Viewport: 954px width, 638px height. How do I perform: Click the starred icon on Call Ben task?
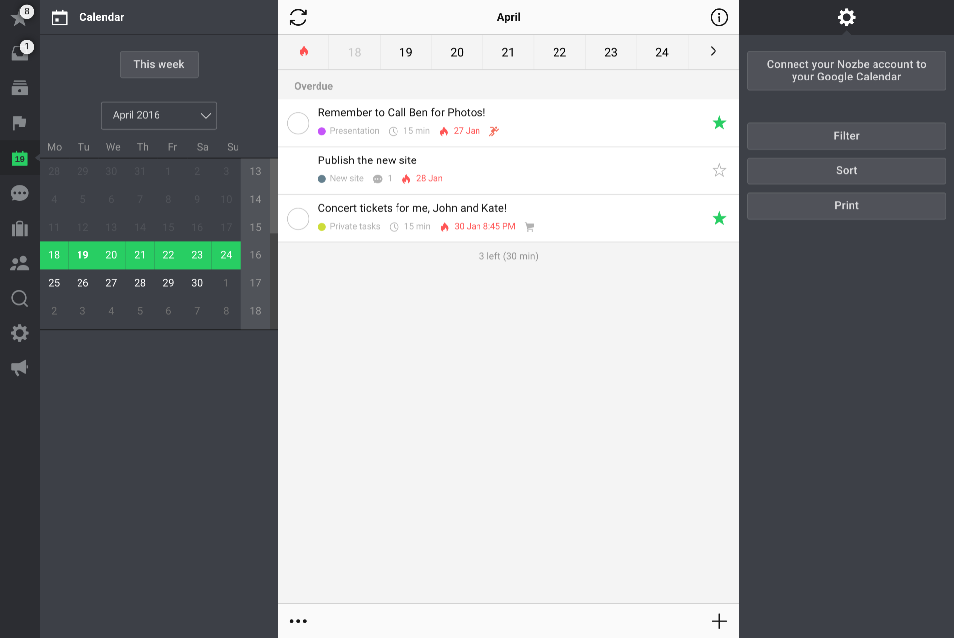click(719, 122)
